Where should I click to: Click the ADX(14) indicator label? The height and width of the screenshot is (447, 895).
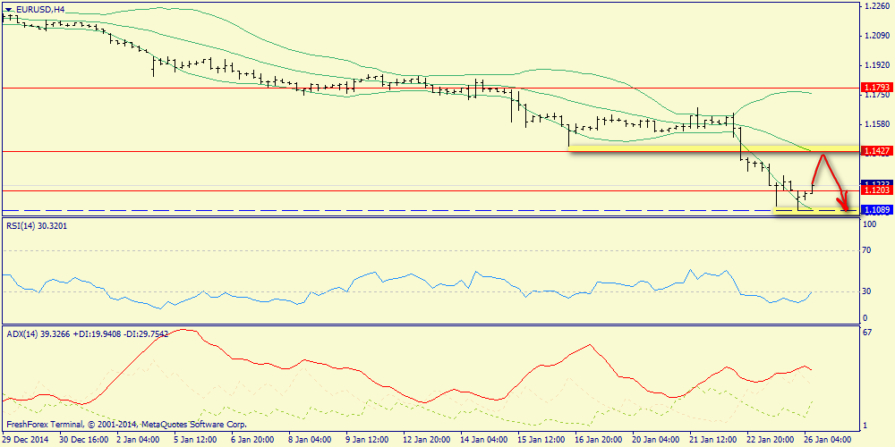(x=81, y=333)
